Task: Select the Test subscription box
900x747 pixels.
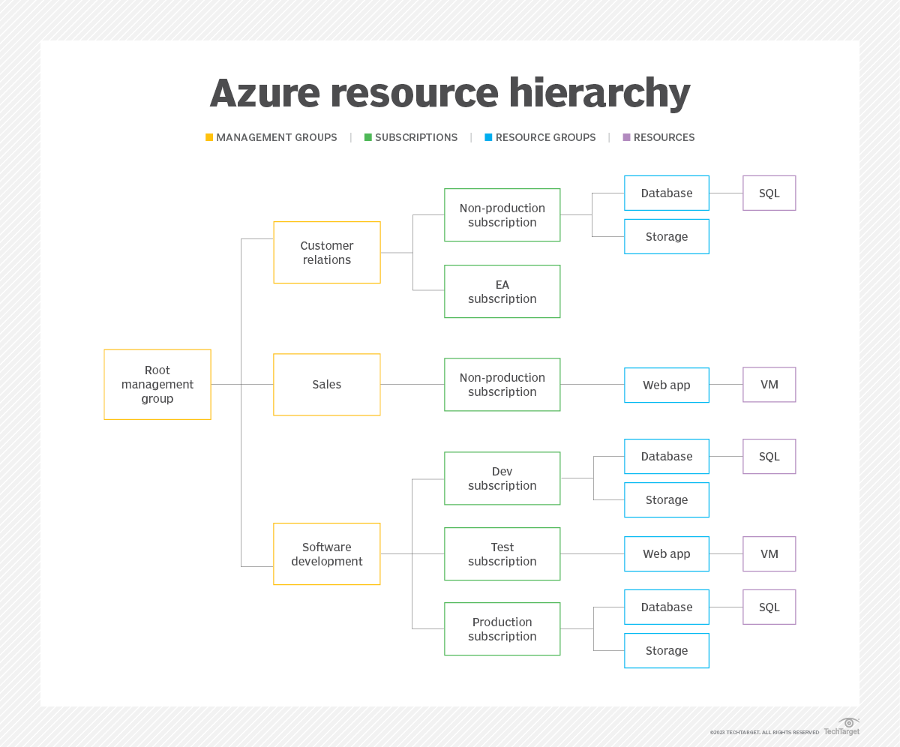Action: coord(502,553)
